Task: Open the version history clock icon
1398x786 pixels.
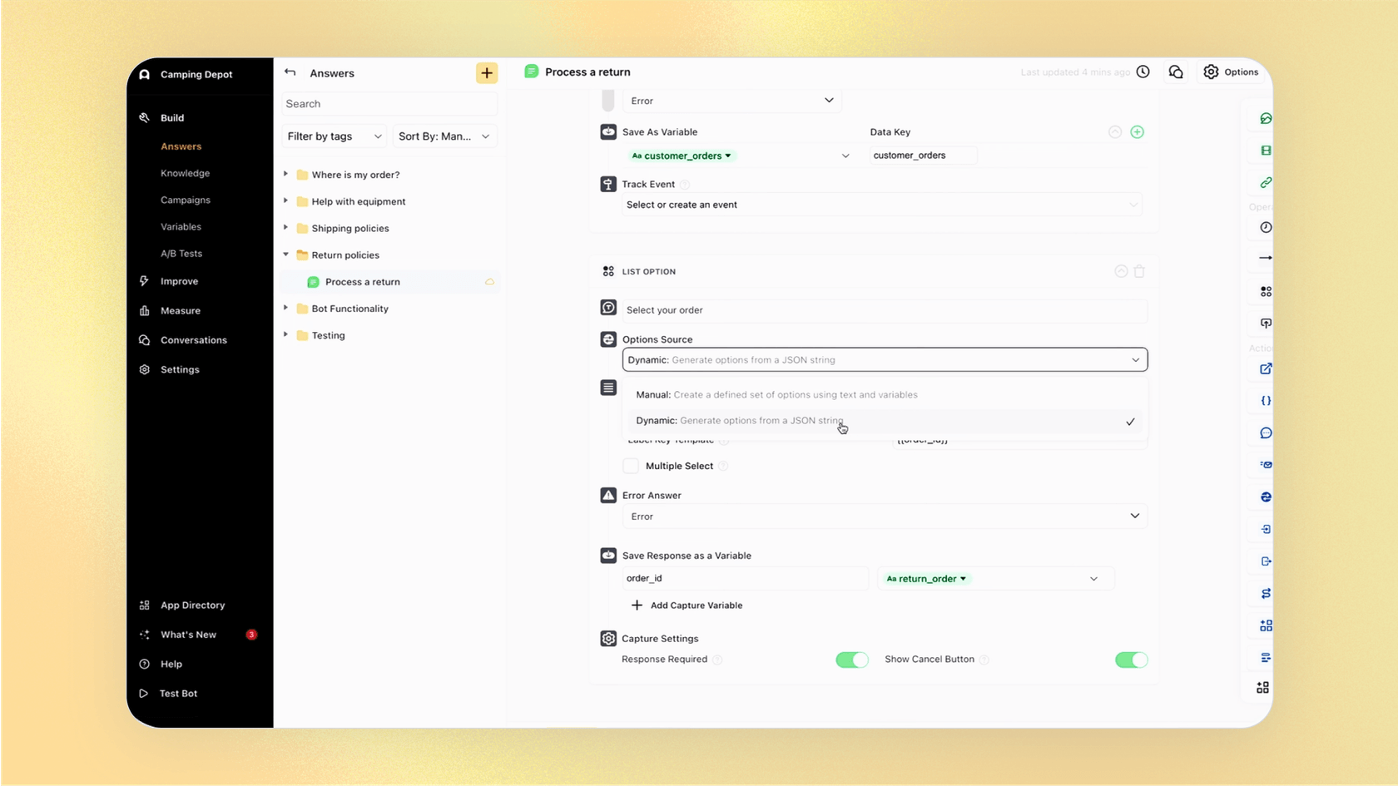Action: coord(1143,72)
